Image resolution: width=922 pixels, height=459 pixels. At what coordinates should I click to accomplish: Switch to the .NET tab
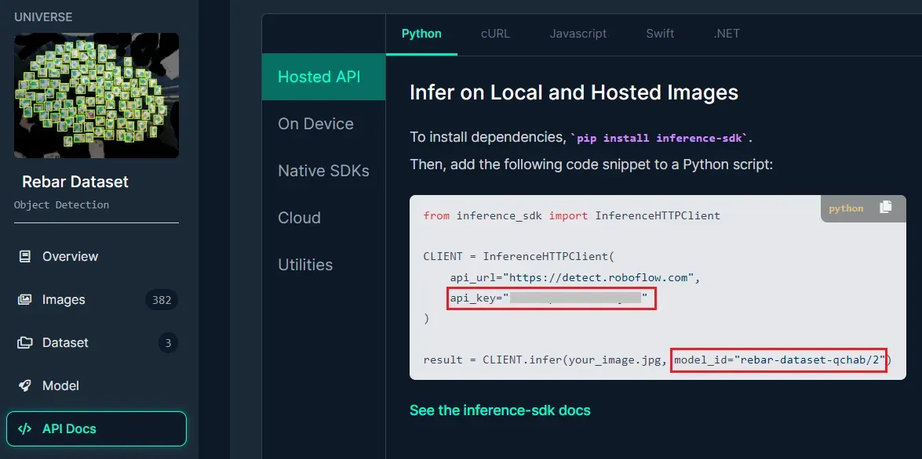727,34
